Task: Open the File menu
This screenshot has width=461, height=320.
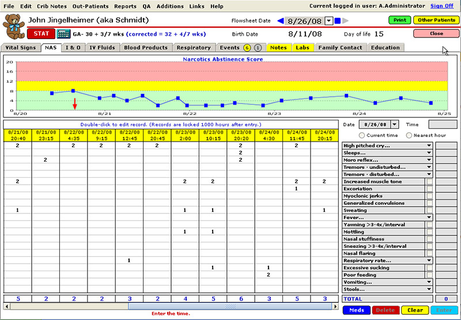Action: (9, 6)
